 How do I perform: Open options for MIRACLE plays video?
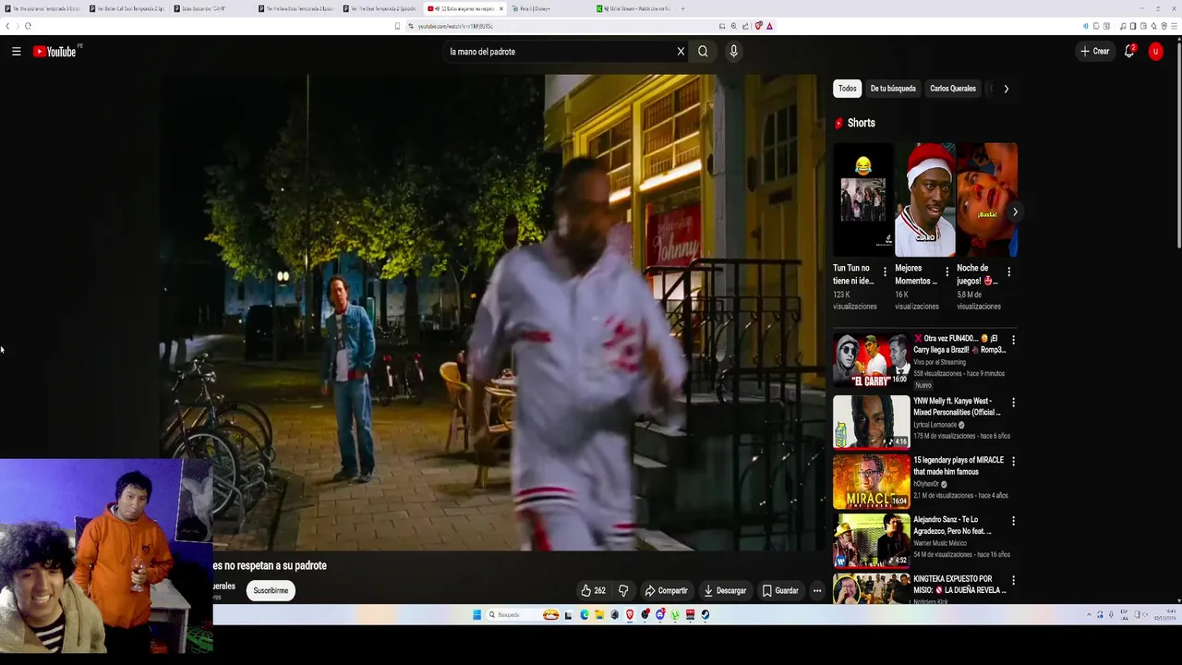click(x=1013, y=461)
